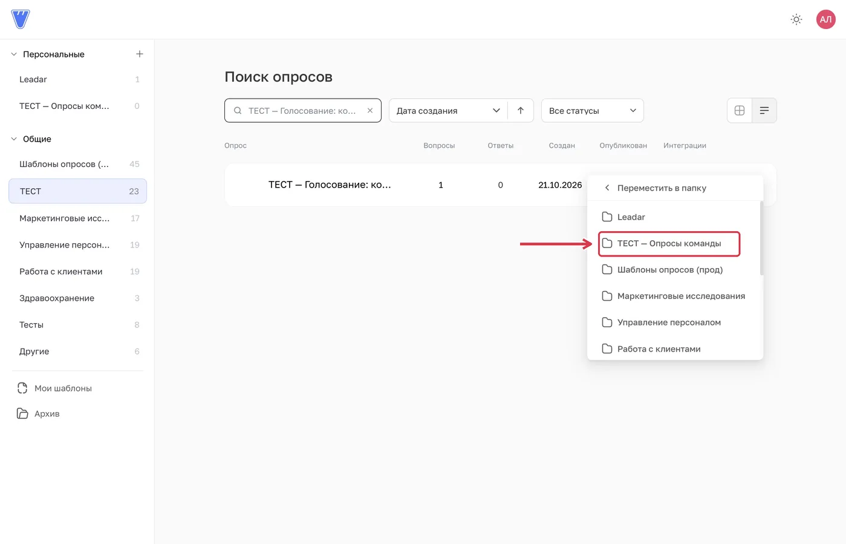
Task: Move survey to Leadar folder
Action: coord(674,217)
